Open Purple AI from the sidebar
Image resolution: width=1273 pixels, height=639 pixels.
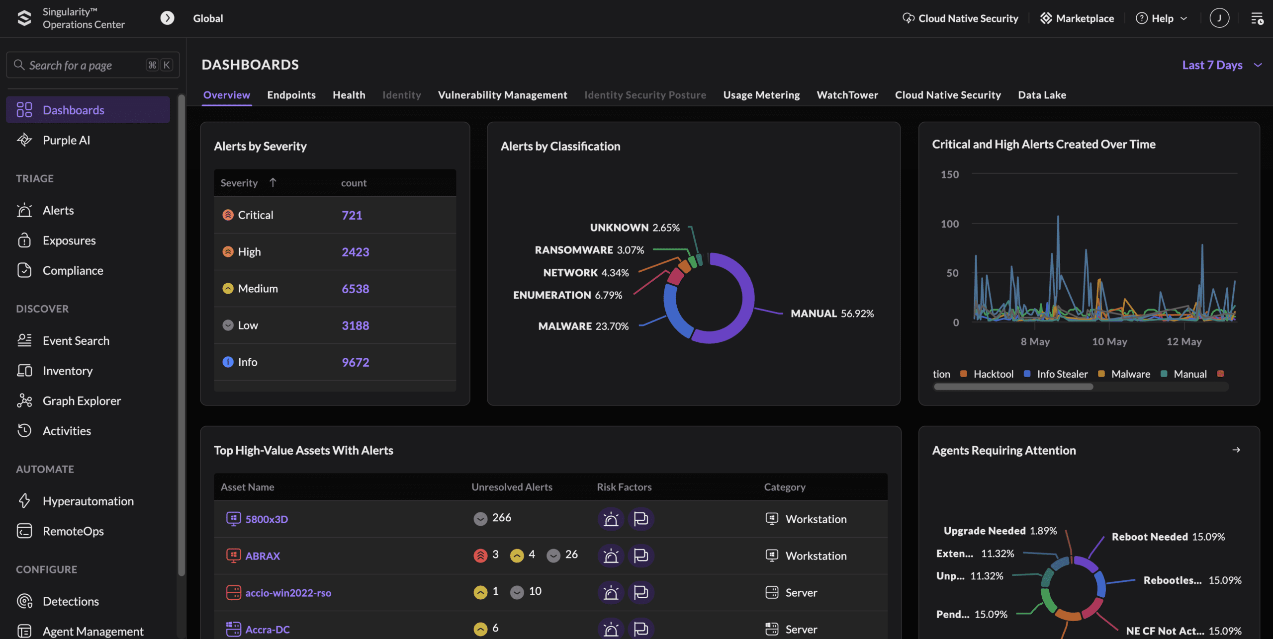[66, 140]
